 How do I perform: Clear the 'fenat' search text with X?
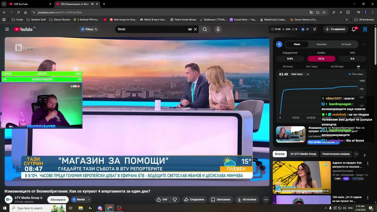point(195,29)
